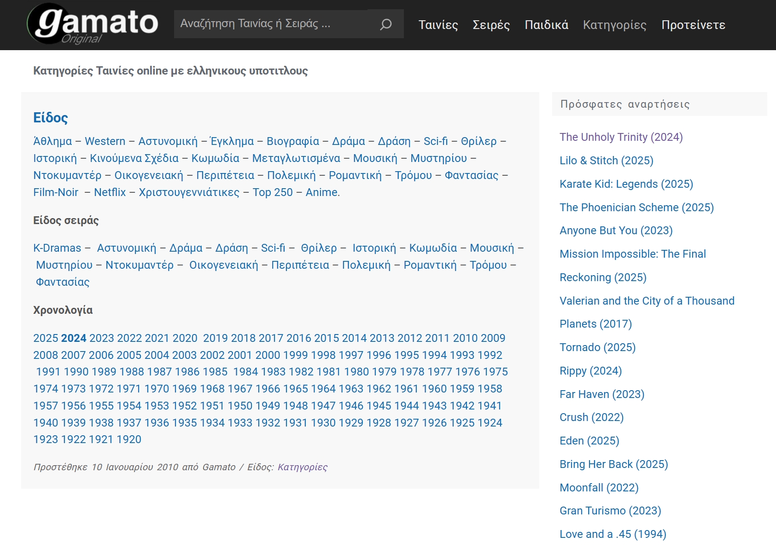Open The Unholy Trinity (2024) post
This screenshot has width=776, height=548.
tap(621, 137)
